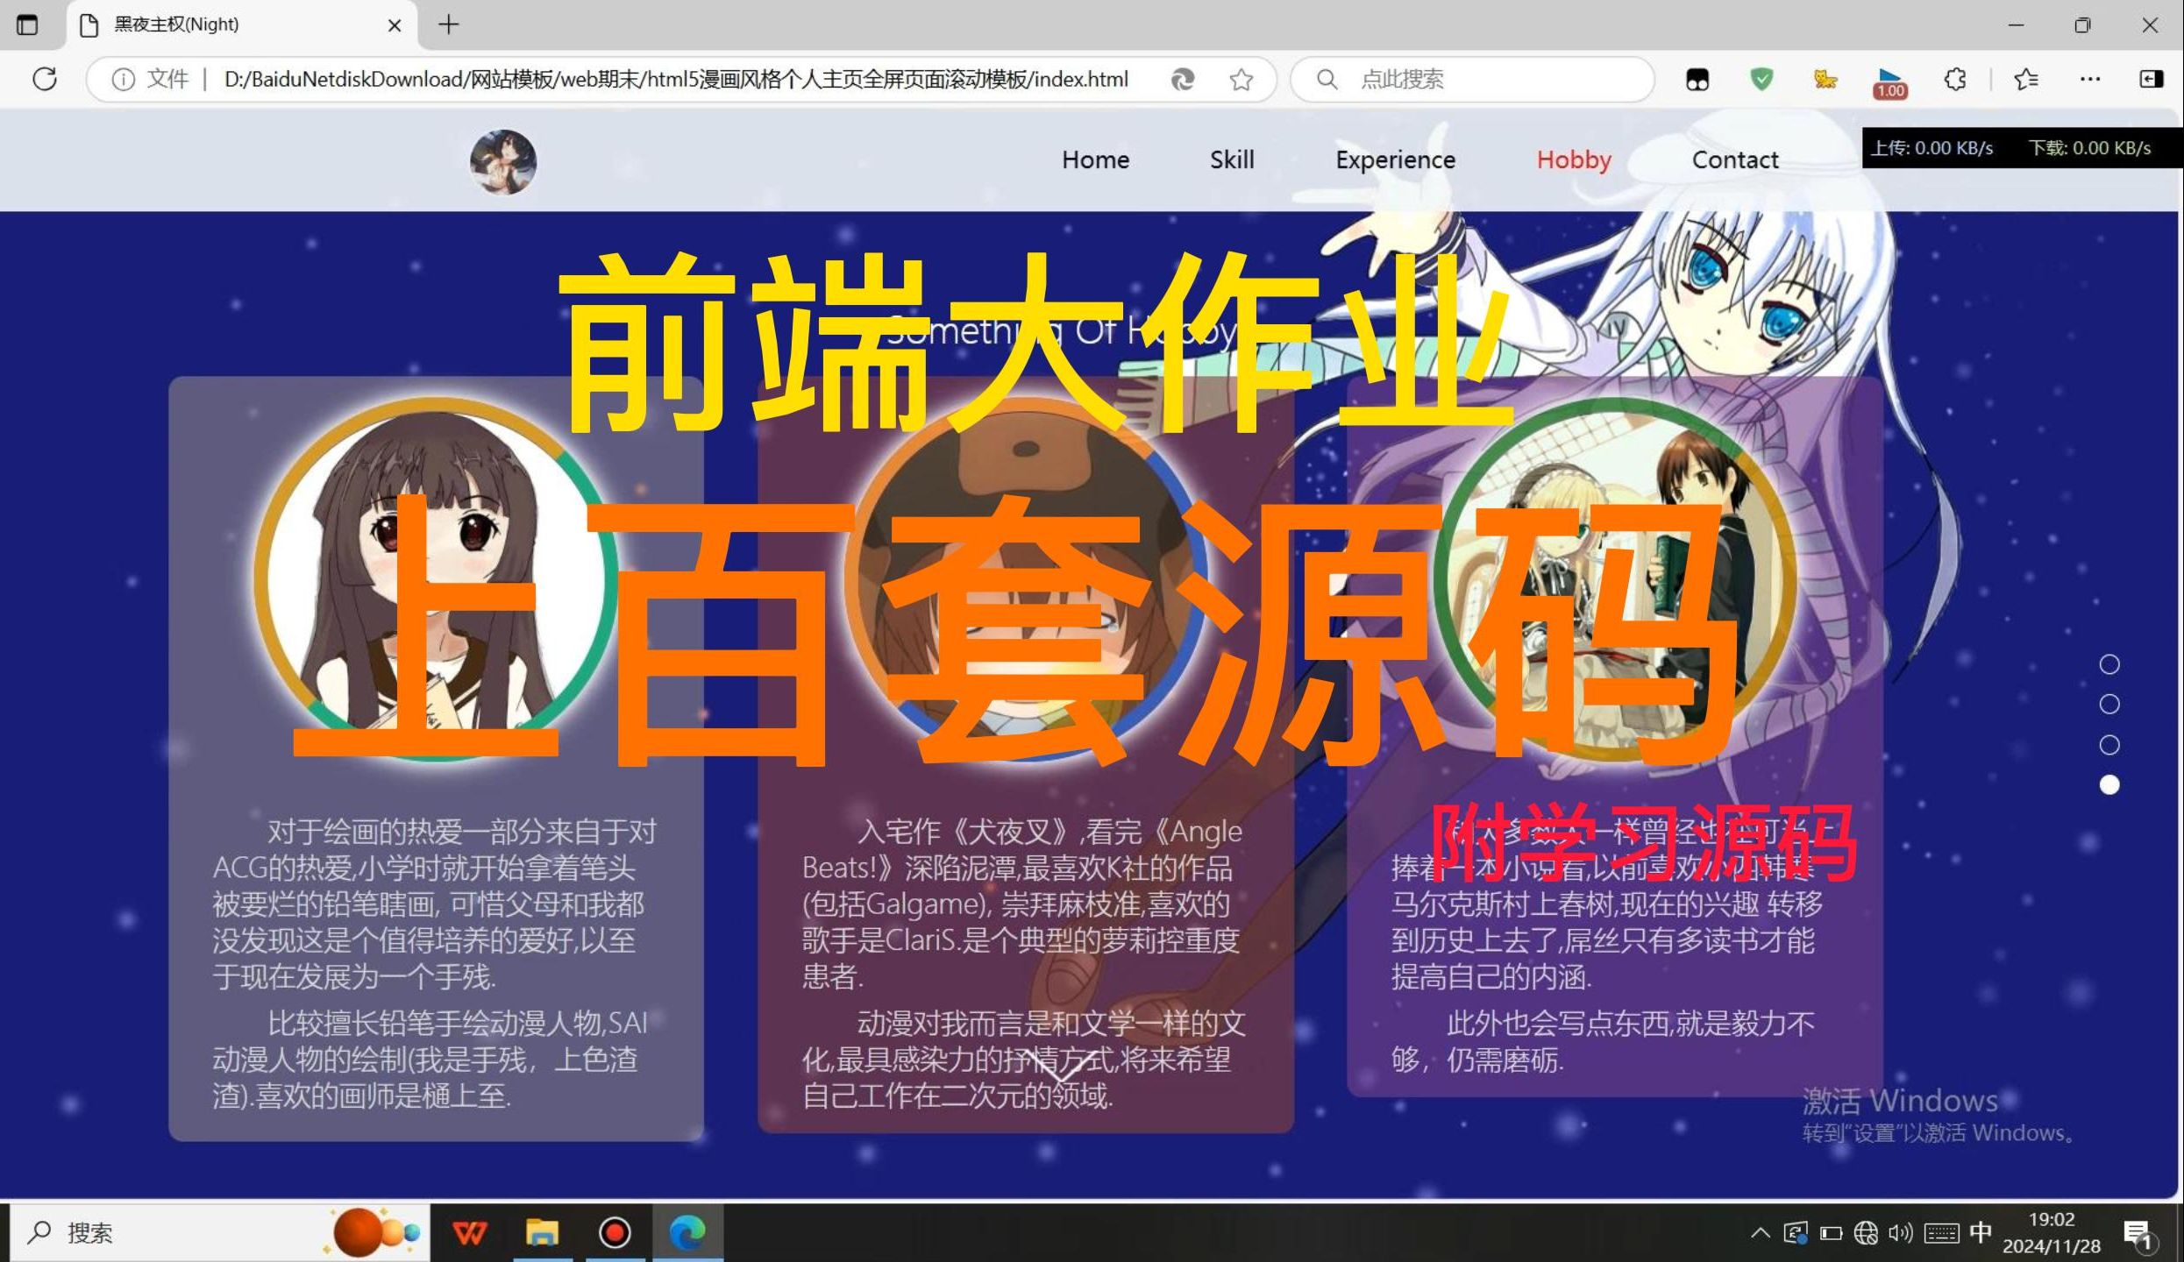Image resolution: width=2184 pixels, height=1262 pixels.
Task: Click the brown-haired girl hobby portrait
Action: pos(436,578)
